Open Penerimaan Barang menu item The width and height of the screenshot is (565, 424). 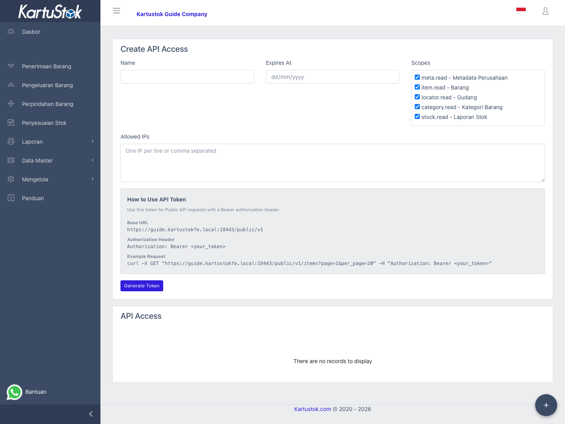pyautogui.click(x=50, y=66)
